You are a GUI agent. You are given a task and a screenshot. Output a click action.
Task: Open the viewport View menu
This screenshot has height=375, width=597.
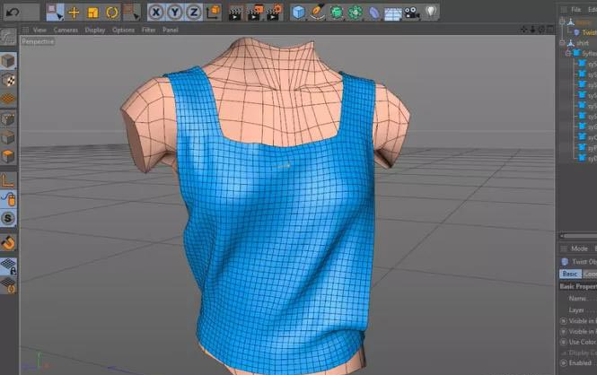40,30
